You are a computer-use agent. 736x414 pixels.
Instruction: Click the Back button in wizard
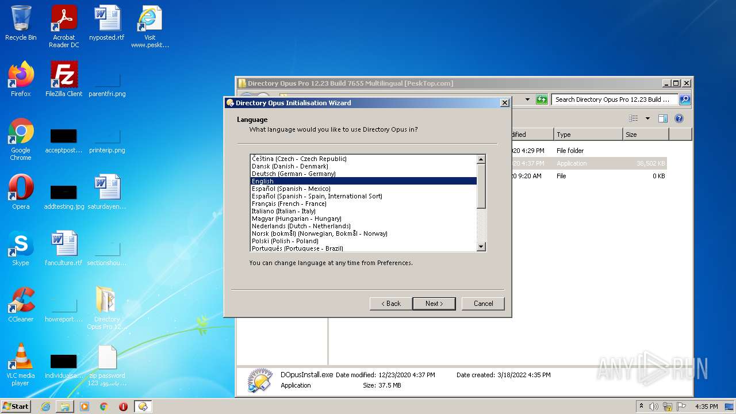(391, 304)
